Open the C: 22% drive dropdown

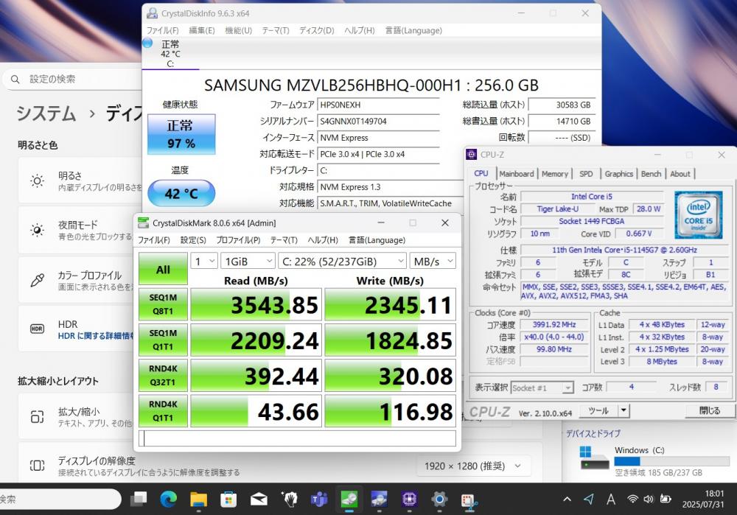click(x=342, y=262)
